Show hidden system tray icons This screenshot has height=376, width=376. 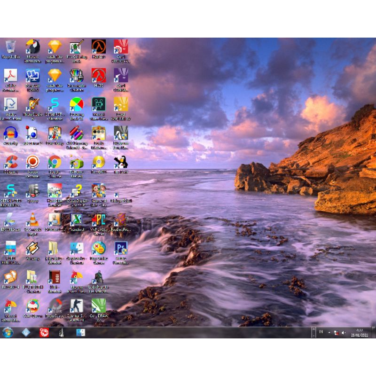pos(329,333)
